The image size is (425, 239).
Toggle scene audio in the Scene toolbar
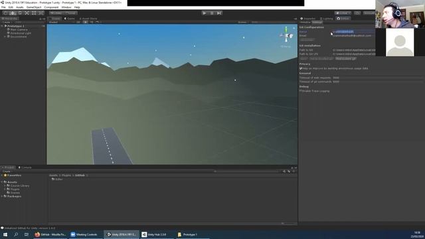pyautogui.click(x=92, y=22)
